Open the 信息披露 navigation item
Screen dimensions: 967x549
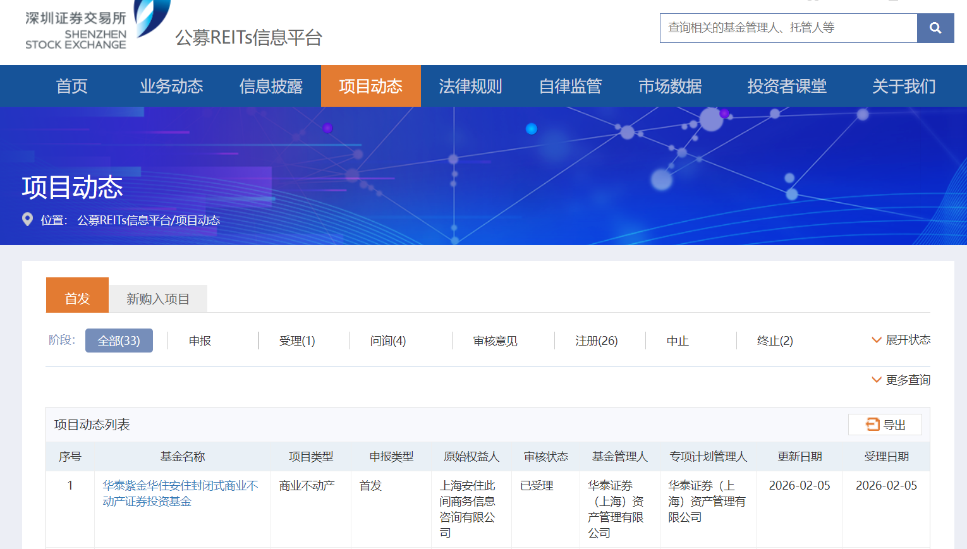(271, 86)
